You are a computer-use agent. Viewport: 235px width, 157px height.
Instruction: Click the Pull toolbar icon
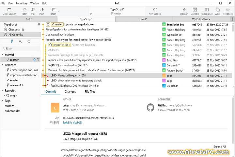tap(33, 11)
